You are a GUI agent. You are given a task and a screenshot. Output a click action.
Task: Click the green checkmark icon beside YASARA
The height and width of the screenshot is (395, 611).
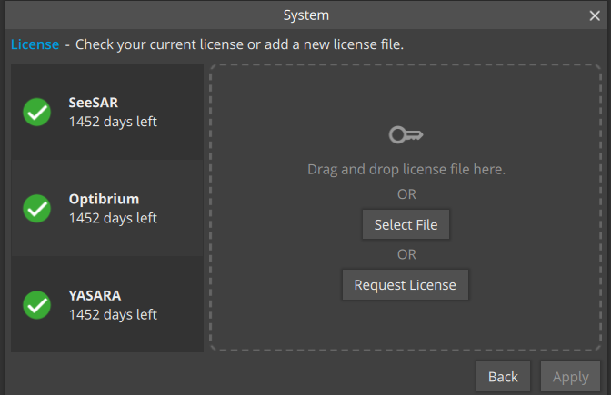click(x=36, y=304)
